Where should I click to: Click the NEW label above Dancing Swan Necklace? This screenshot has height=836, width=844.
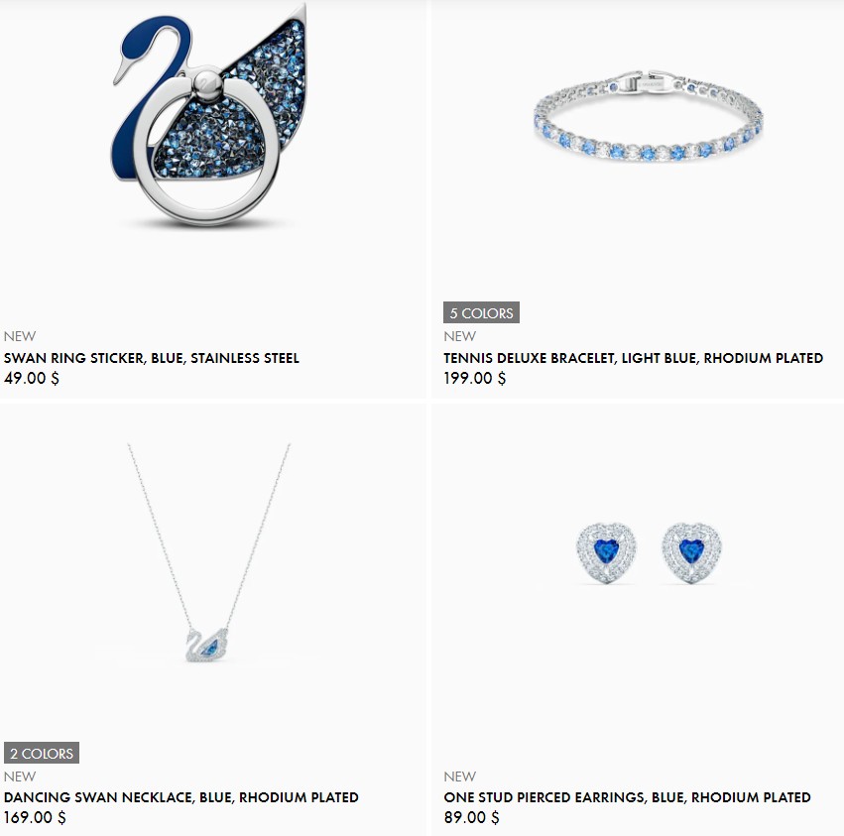click(20, 776)
